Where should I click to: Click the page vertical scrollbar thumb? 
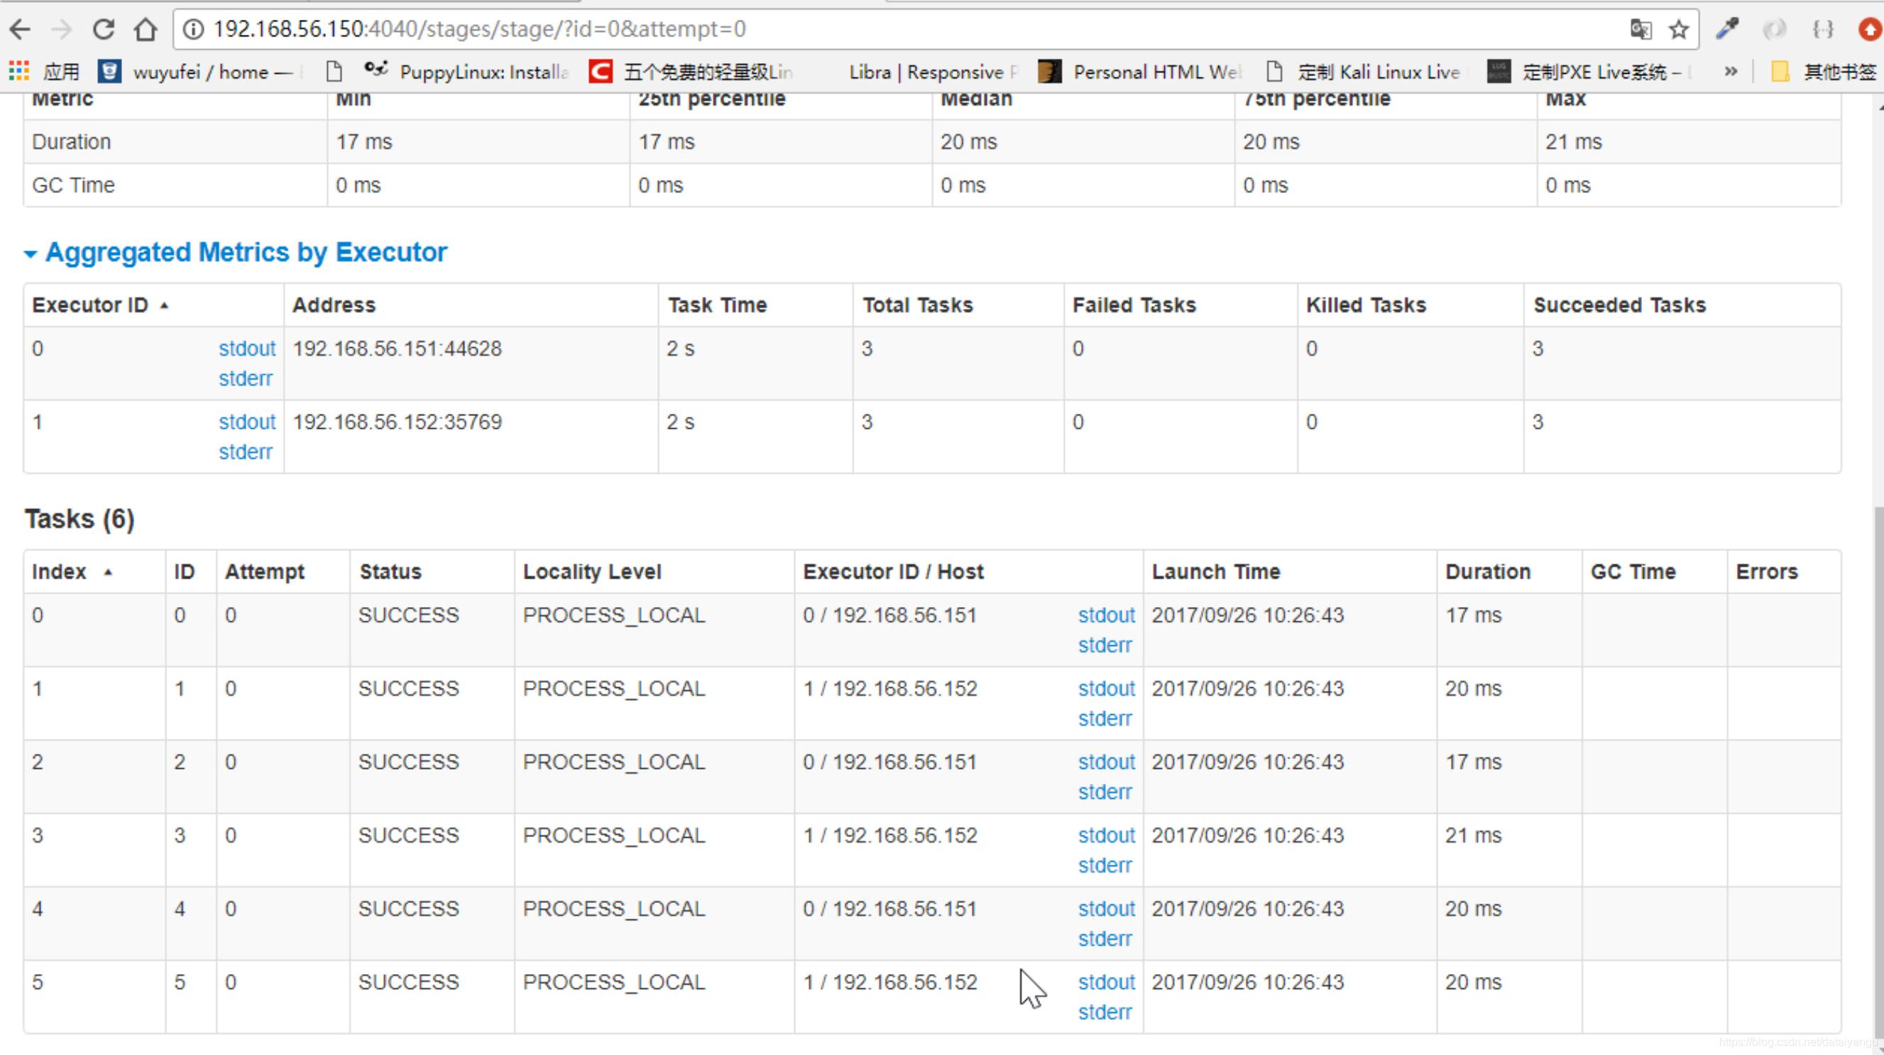pyautogui.click(x=1878, y=772)
